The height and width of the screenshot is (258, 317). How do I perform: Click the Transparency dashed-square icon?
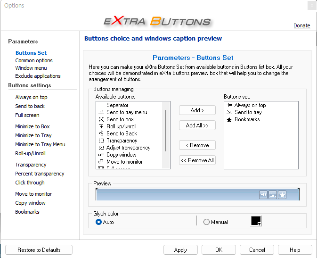pos(101,141)
